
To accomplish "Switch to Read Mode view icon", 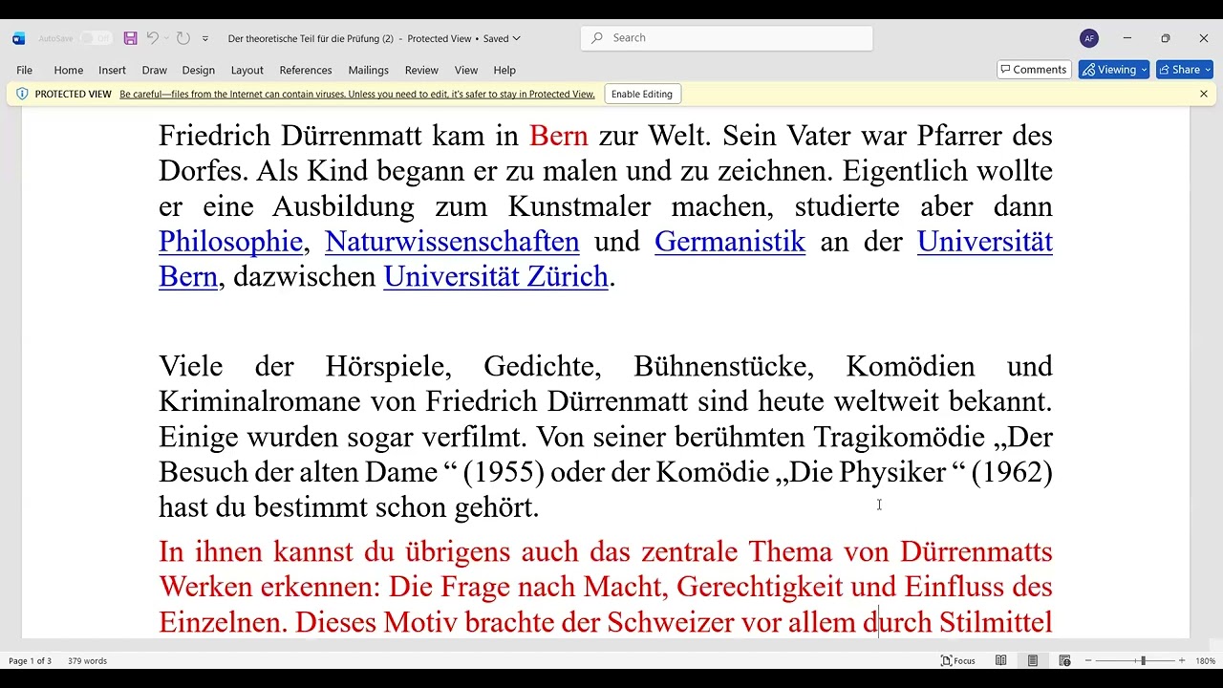I will coord(1001,660).
